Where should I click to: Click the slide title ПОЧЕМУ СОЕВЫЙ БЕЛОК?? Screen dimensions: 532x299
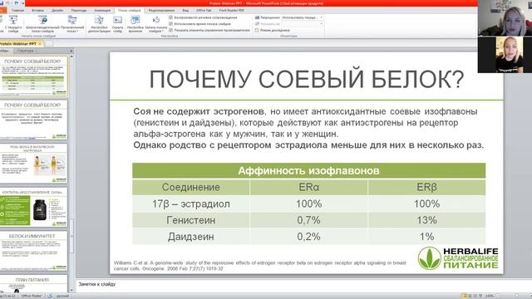[x=307, y=80]
